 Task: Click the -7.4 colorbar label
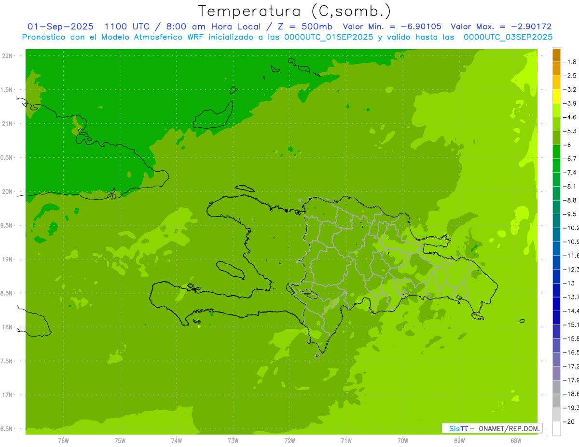click(x=570, y=172)
